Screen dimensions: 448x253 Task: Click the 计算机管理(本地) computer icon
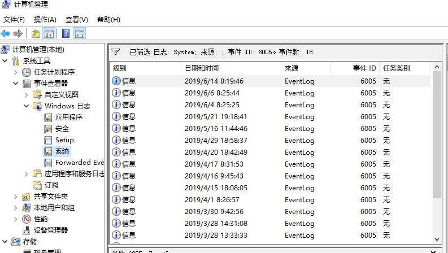click(5, 49)
